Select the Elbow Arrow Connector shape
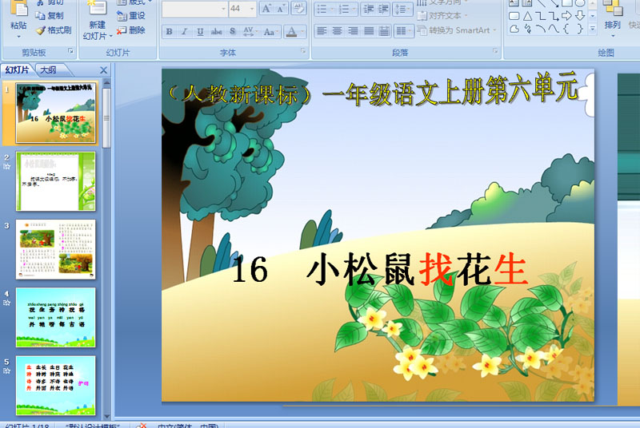 [554, 16]
